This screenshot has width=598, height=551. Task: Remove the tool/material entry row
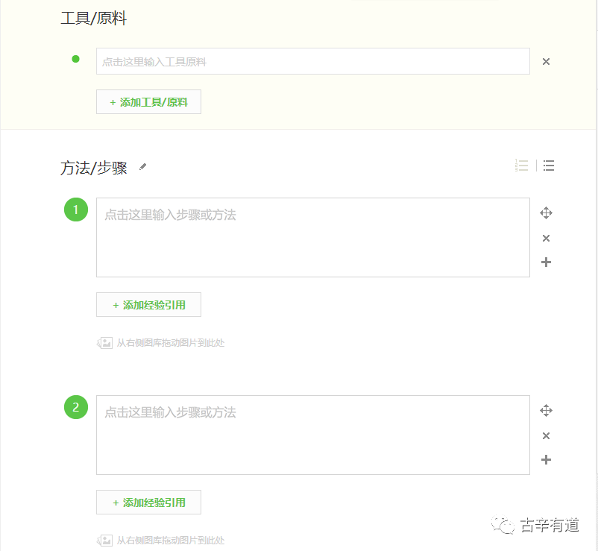click(546, 61)
